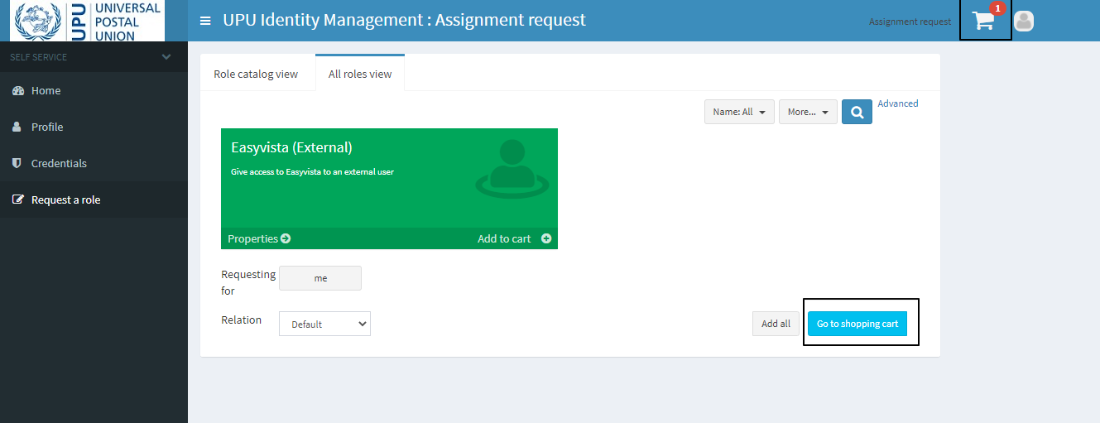Open the user avatar menu
This screenshot has height=423, width=1100.
pos(1024,22)
